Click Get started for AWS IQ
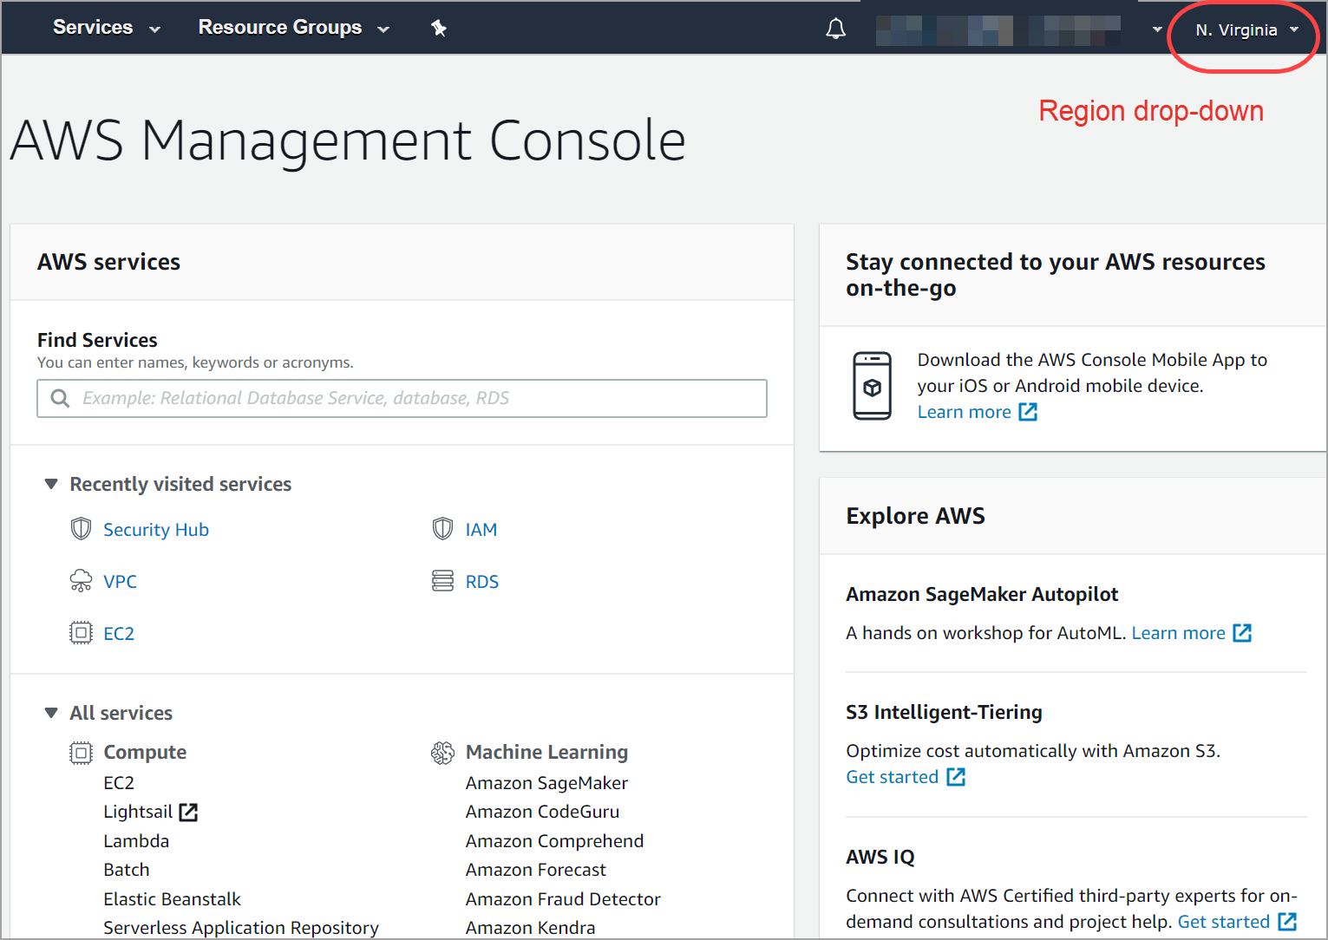Image resolution: width=1328 pixels, height=940 pixels. [1223, 922]
